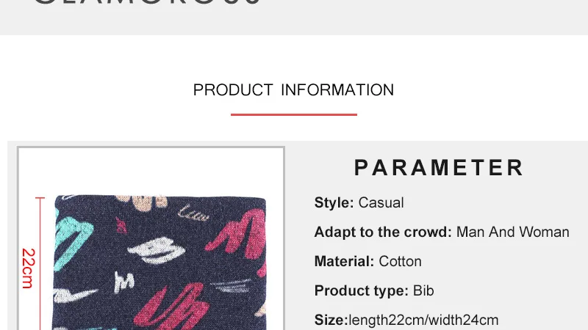
Task: Click the red underline below the heading
Action: [x=293, y=114]
